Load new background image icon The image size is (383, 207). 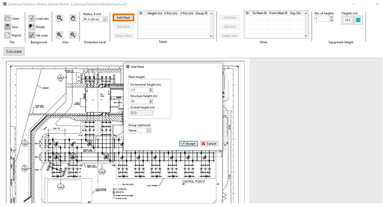[x=32, y=19]
